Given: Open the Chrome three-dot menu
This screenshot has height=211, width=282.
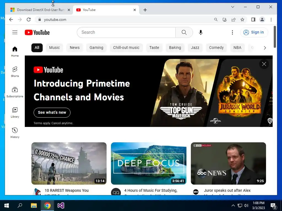Looking at the screenshot, I should pos(271,20).
